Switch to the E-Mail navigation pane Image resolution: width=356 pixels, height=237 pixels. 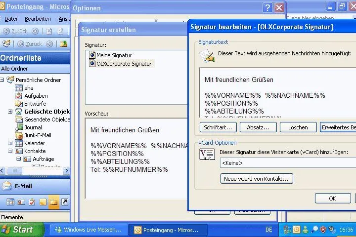click(35, 186)
